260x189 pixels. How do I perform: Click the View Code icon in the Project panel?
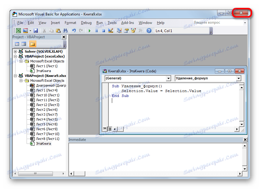17,44
